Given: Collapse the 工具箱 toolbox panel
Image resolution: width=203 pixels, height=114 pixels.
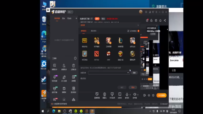Looking at the screenshot, I should pos(75,58).
